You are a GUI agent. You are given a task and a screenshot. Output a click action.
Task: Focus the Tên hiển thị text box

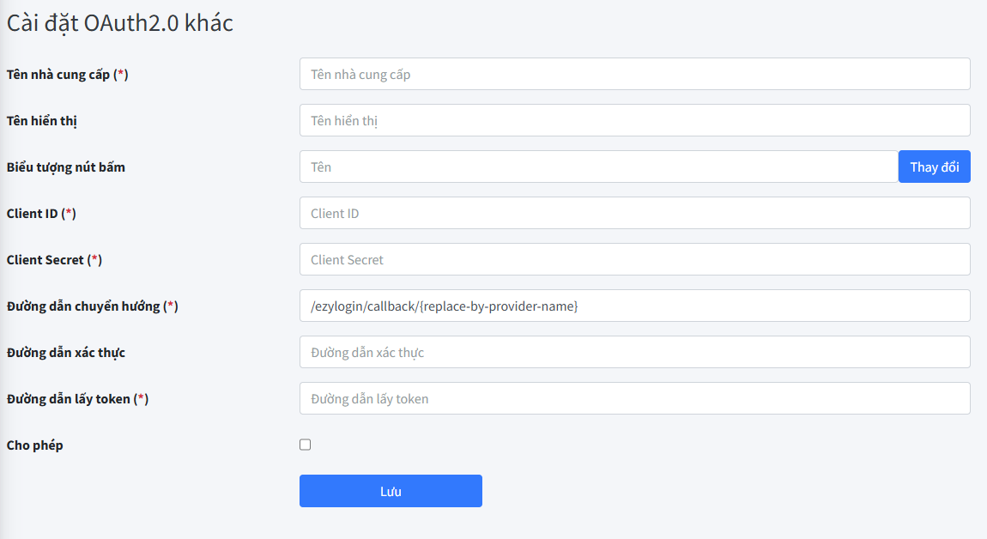[x=634, y=120]
